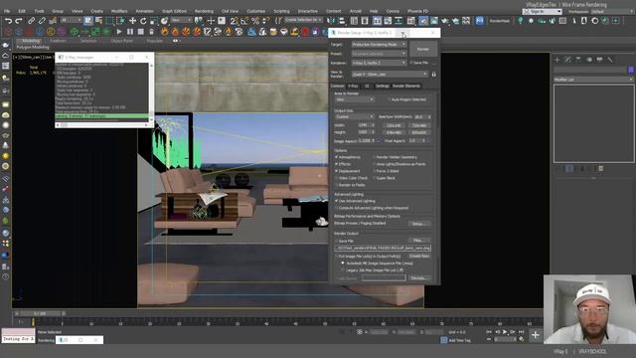Click the Redo arrow in main toolbar
The width and height of the screenshot is (636, 358).
[19, 21]
